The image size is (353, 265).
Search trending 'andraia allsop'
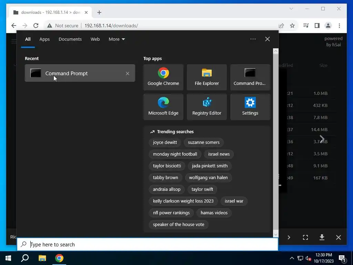pos(167,189)
